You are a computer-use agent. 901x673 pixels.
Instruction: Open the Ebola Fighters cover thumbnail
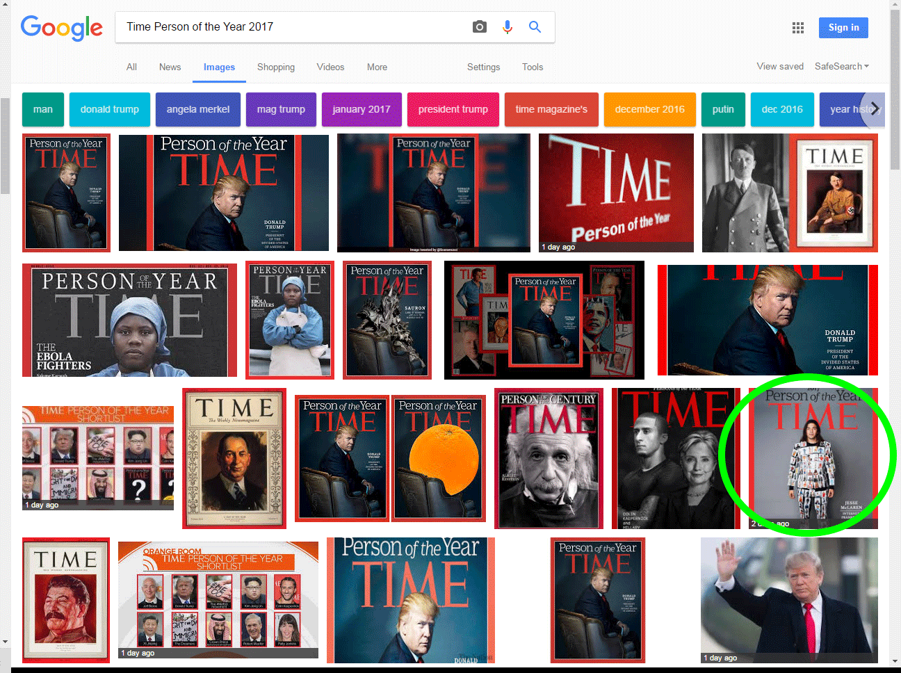click(x=129, y=320)
